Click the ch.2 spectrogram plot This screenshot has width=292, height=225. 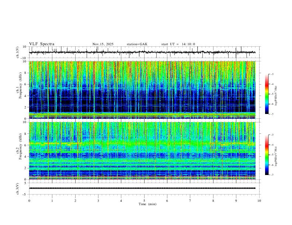[x=142, y=151]
